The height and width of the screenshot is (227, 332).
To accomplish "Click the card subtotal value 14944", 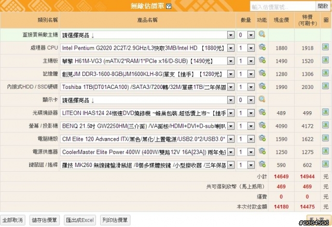I will 307,176.
